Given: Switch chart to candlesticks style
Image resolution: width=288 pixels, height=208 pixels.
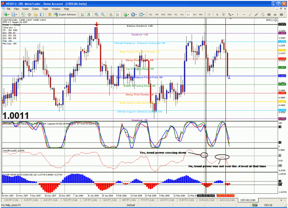Looking at the screenshot, I should [89, 15].
